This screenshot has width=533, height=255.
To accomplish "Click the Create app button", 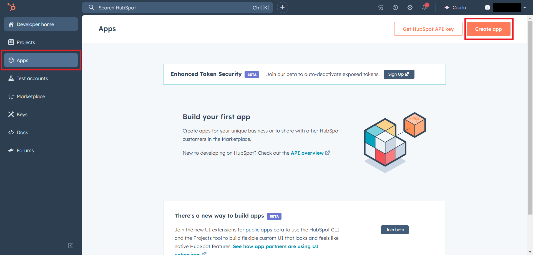I will click(488, 29).
